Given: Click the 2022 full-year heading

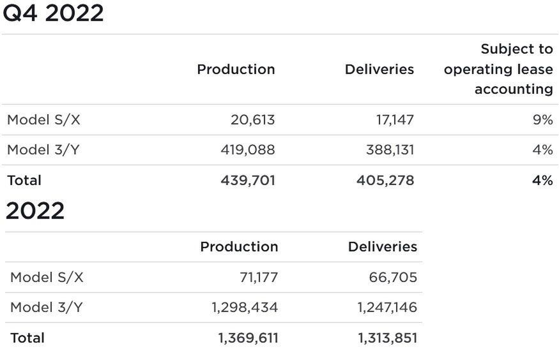Looking at the screenshot, I should pos(35,211).
